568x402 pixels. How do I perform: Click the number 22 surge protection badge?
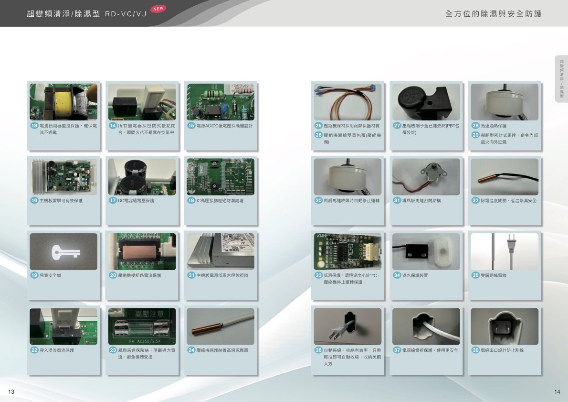coord(34,350)
